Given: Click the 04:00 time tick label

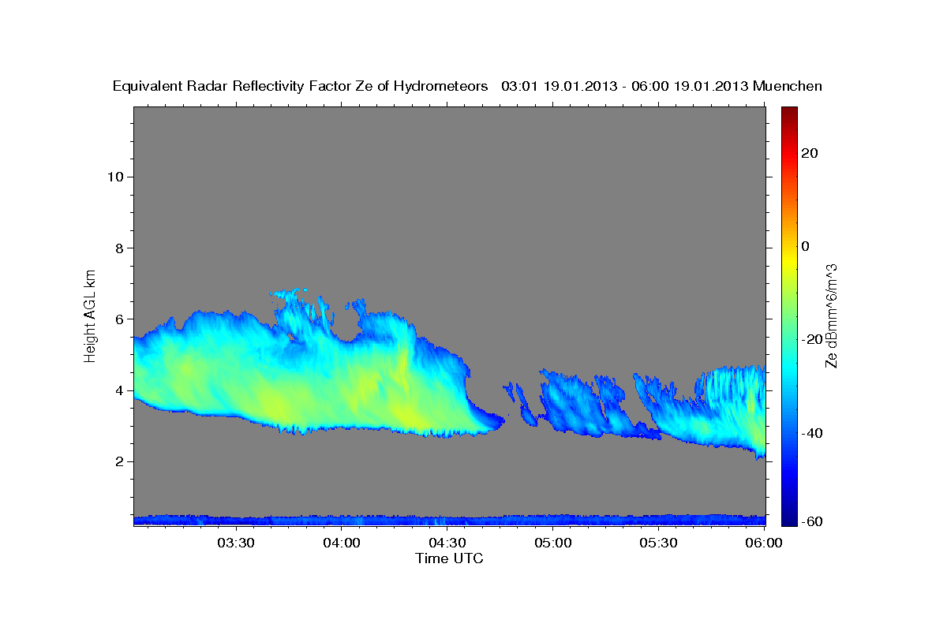Looking at the screenshot, I should [342, 543].
